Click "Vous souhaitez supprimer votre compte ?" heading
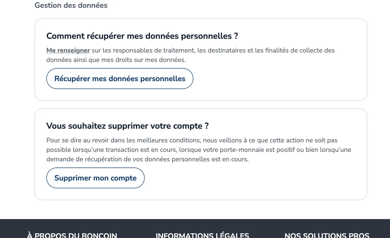Image resolution: width=390 pixels, height=238 pixels. click(127, 126)
